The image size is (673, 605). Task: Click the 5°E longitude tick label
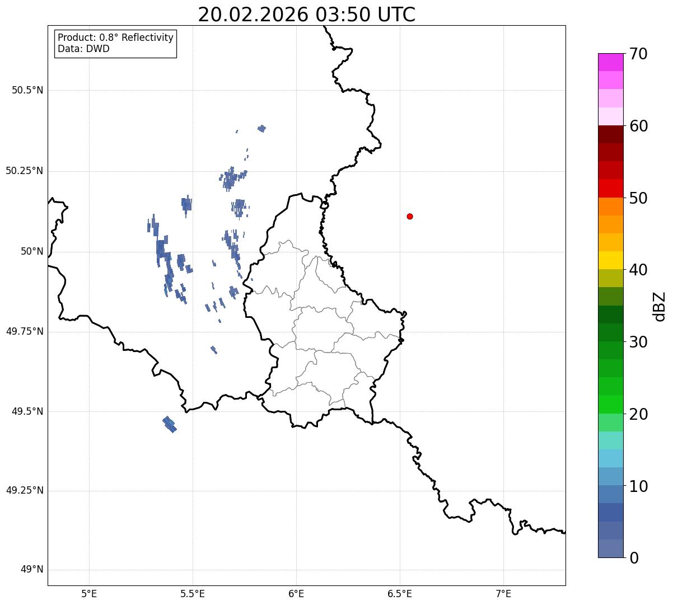[x=89, y=593]
